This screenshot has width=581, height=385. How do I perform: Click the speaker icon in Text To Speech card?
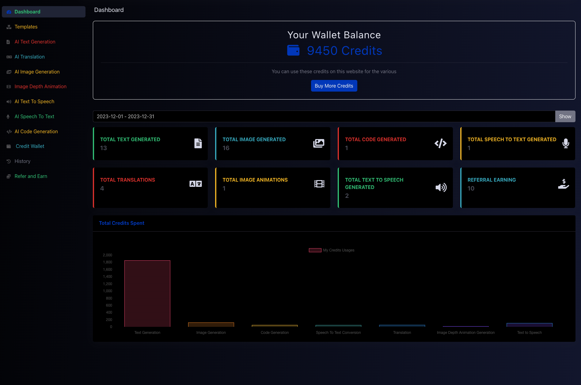pyautogui.click(x=441, y=187)
